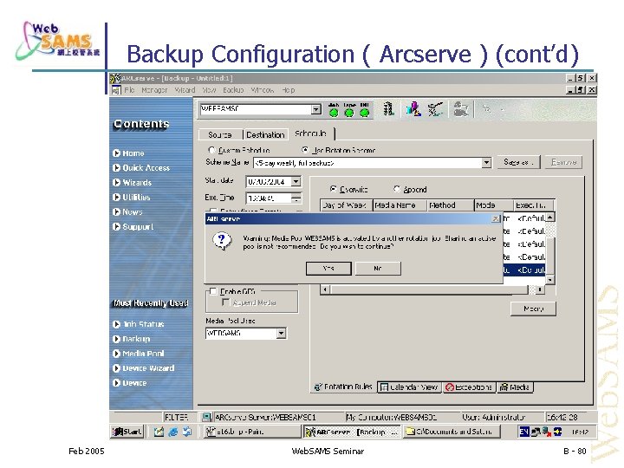Click the Job engine green status light

click(334, 113)
